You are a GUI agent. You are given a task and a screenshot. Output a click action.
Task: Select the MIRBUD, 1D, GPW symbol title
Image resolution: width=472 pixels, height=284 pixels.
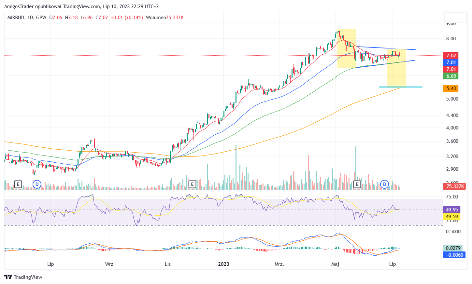(x=27, y=18)
